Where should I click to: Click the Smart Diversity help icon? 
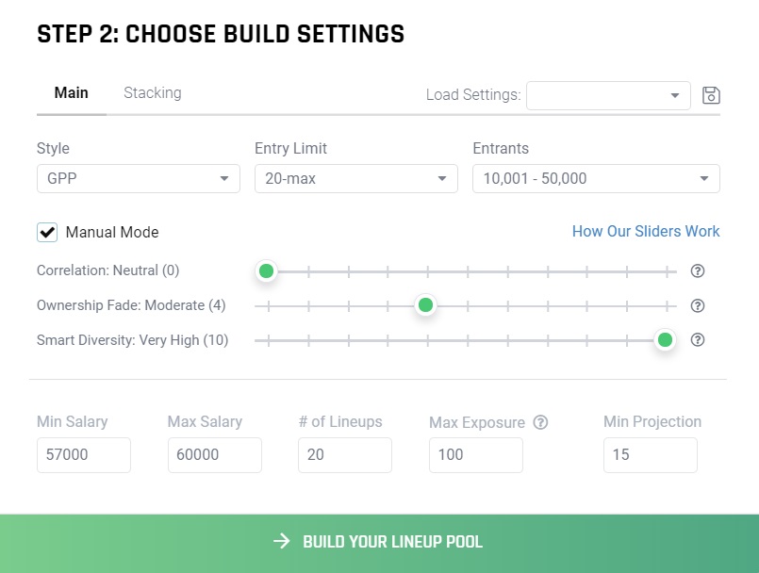698,340
